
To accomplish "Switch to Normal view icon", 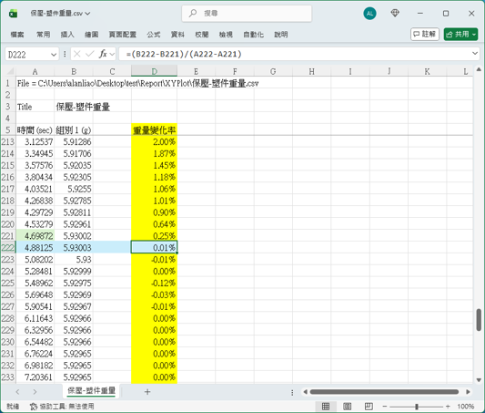I will (326, 407).
